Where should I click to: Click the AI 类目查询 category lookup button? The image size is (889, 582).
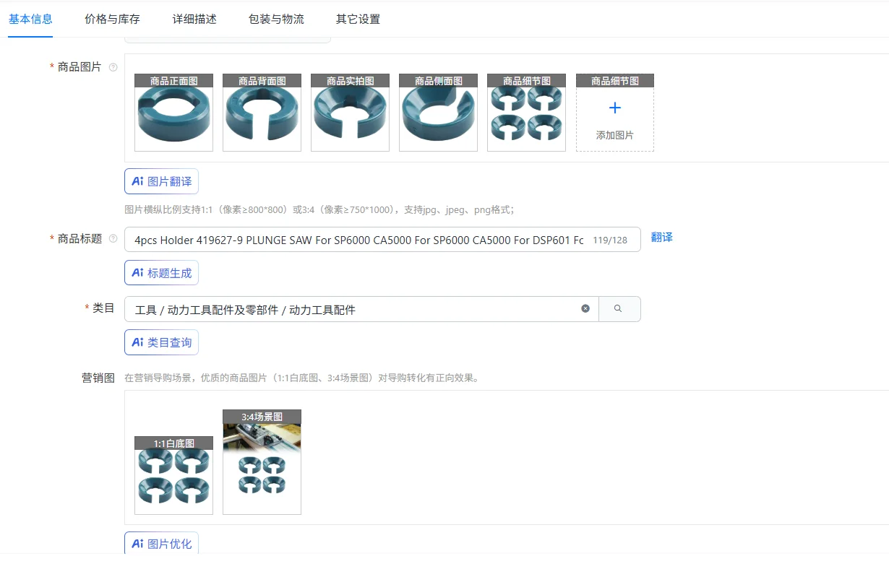point(161,342)
